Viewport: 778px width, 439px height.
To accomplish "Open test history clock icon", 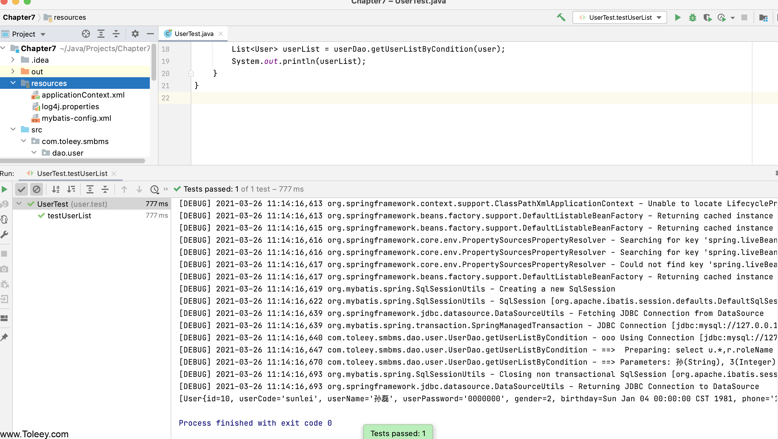I will pos(154,189).
